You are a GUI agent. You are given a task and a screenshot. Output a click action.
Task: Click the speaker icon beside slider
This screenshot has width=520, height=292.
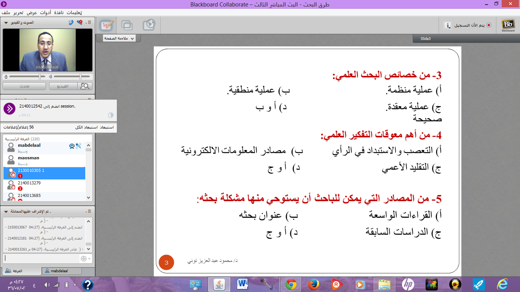pos(50,77)
